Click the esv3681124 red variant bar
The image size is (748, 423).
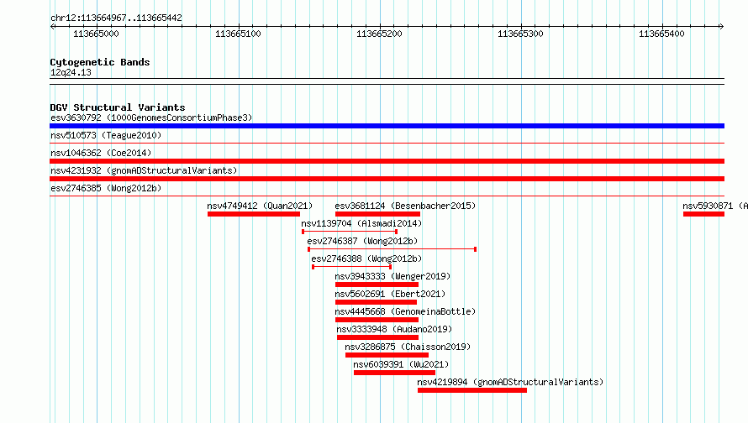click(378, 214)
